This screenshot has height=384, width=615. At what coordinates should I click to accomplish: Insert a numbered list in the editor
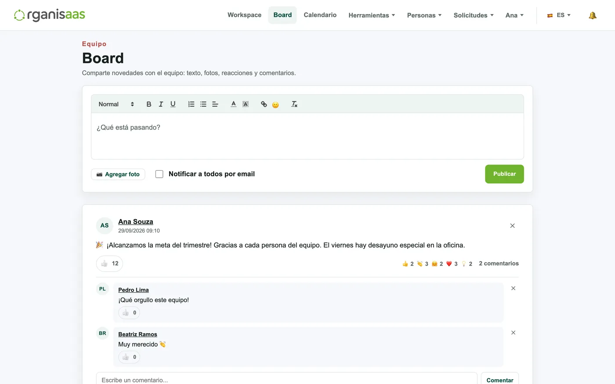[x=191, y=104]
